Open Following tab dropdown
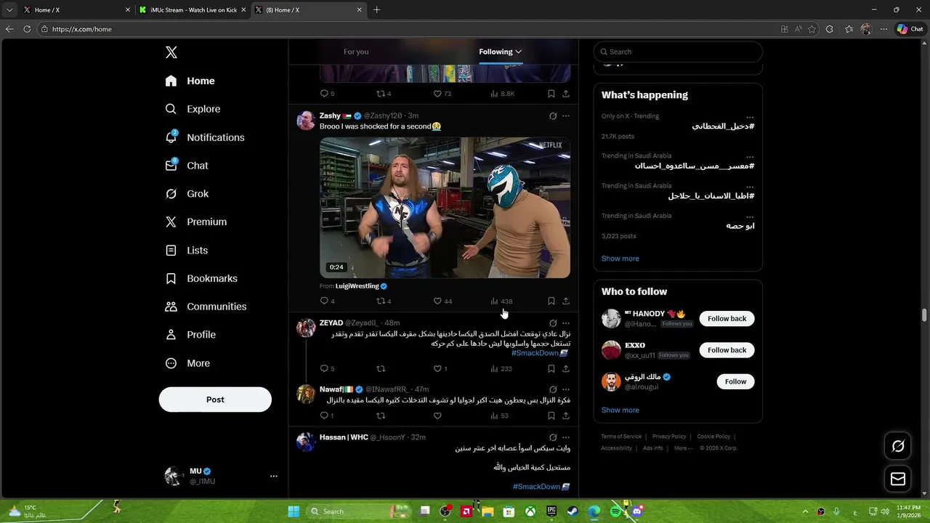The width and height of the screenshot is (930, 523). 500,52
